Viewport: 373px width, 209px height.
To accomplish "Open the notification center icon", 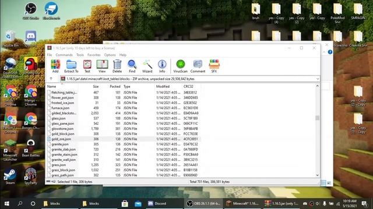I will pyautogui.click(x=364, y=203).
